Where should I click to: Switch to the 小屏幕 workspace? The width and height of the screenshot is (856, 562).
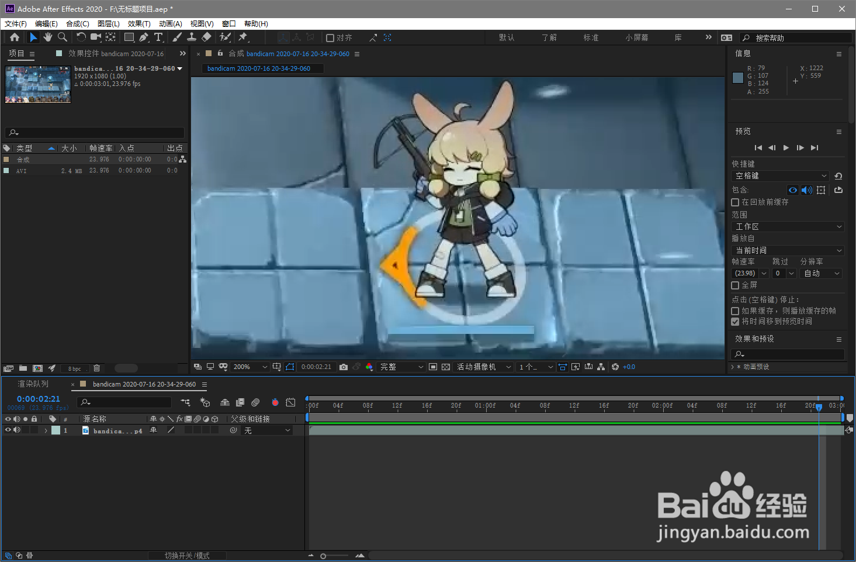point(637,37)
